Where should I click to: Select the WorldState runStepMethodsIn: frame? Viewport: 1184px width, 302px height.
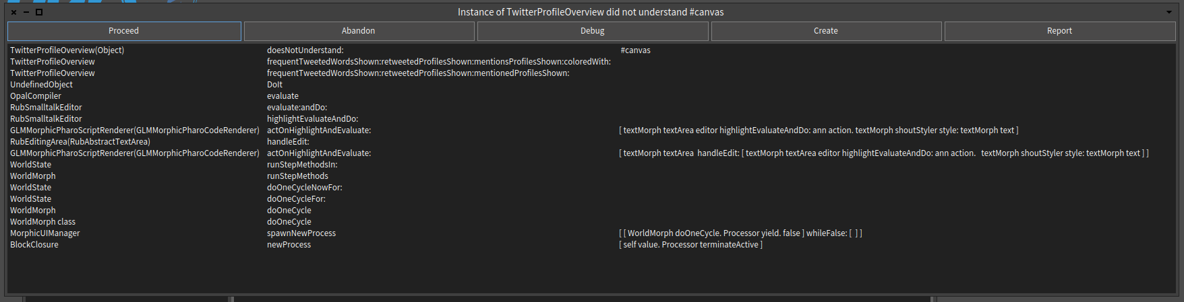pos(591,165)
